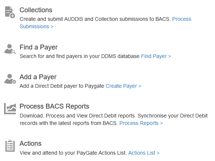
Task: Click the Add a Payer person-plus icon
Action: click(10, 79)
